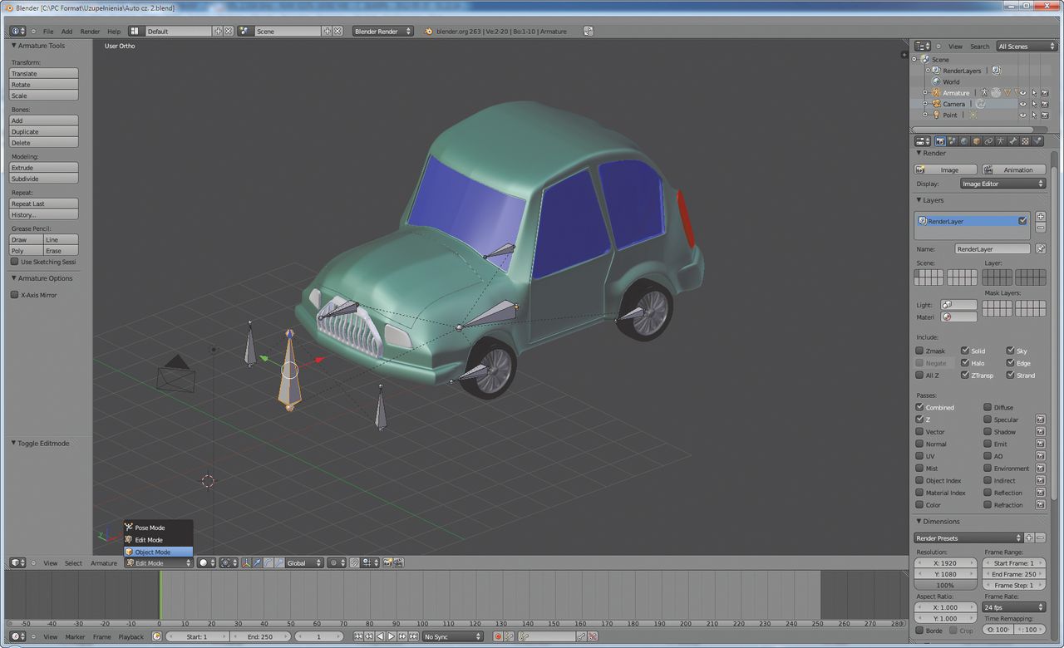The height and width of the screenshot is (648, 1064).
Task: Choose Object Mode from mode menu
Action: point(158,552)
